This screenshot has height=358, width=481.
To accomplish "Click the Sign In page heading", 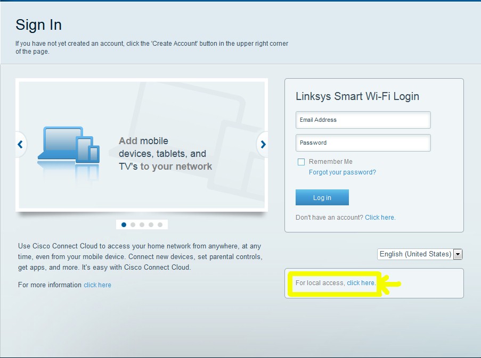I will (x=39, y=25).
